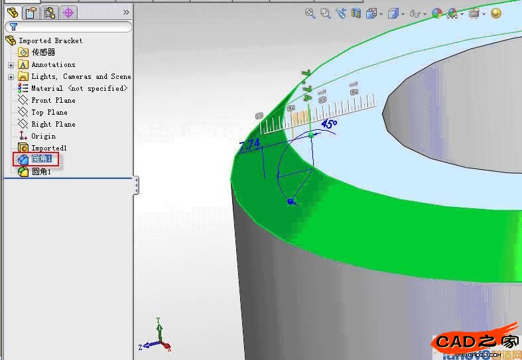Click the 45° angle dimension
This screenshot has height=360, width=522.
329,123
